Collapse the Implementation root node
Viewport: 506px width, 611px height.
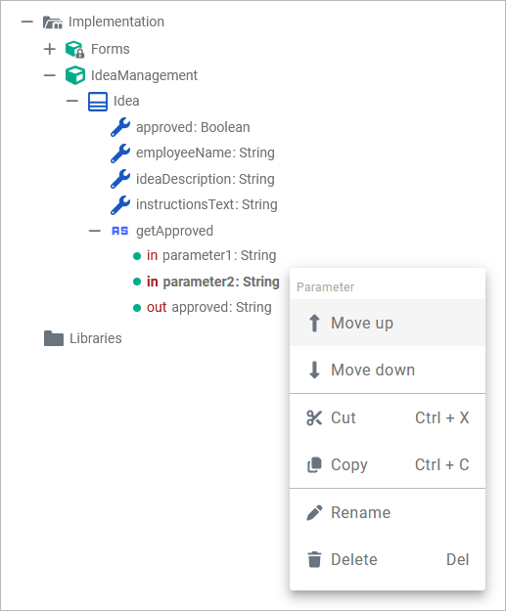[x=27, y=22]
